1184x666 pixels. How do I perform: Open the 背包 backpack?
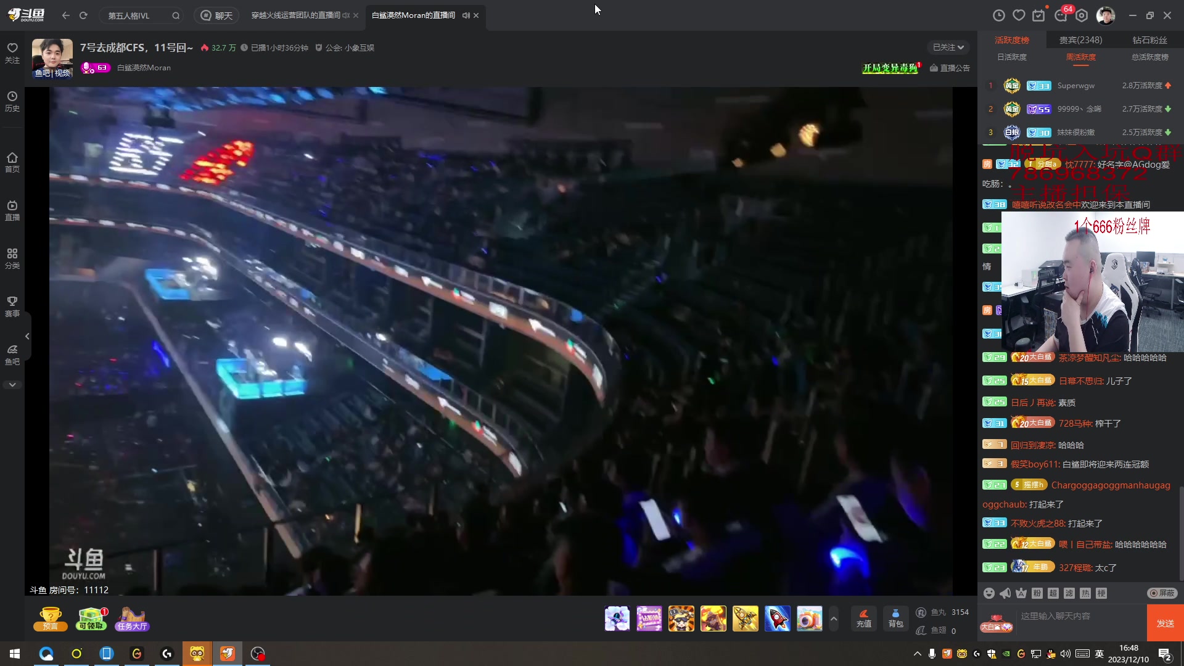pyautogui.click(x=895, y=618)
